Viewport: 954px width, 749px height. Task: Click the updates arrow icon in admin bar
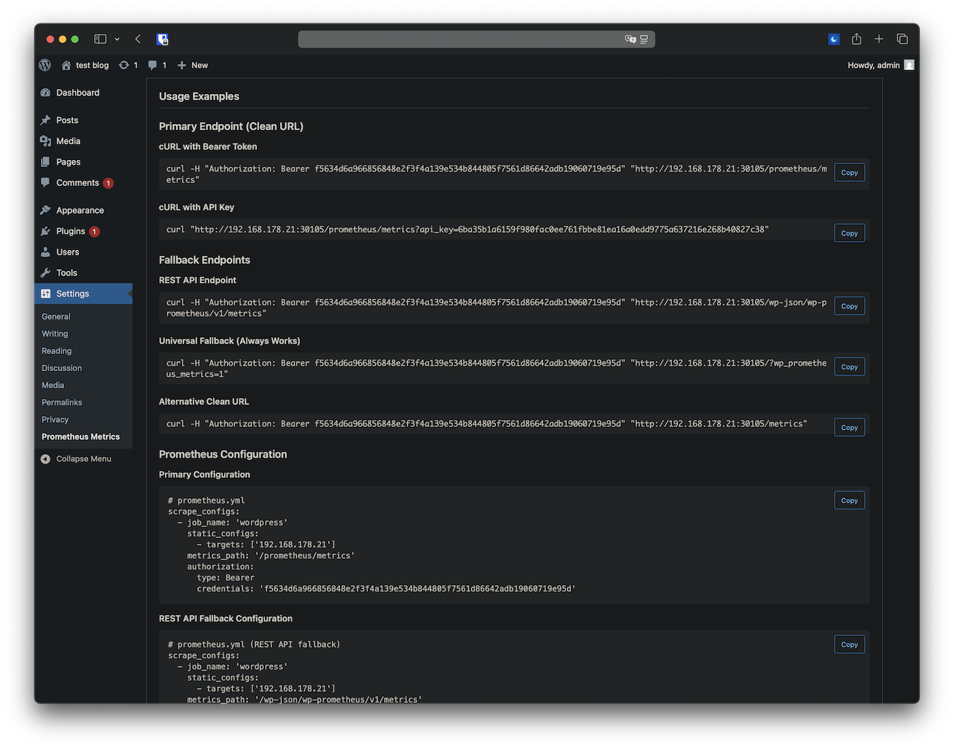coord(124,65)
